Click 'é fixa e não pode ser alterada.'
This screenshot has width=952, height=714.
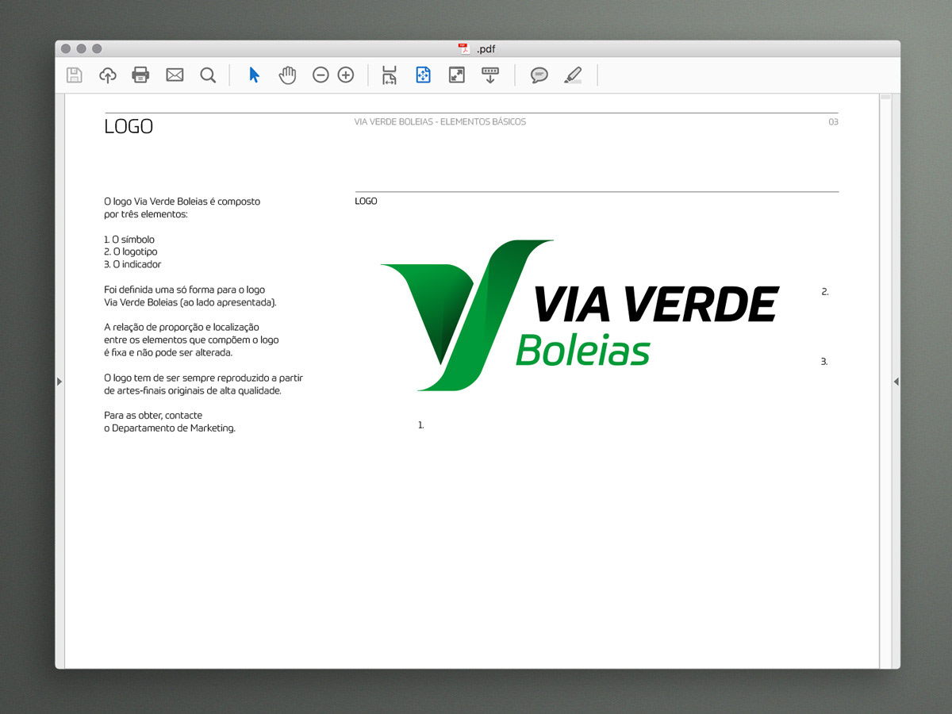168,353
